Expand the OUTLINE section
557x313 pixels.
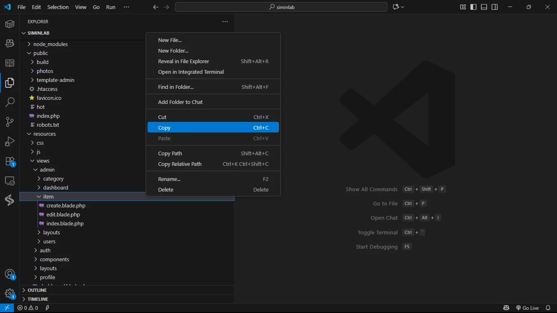(37, 290)
